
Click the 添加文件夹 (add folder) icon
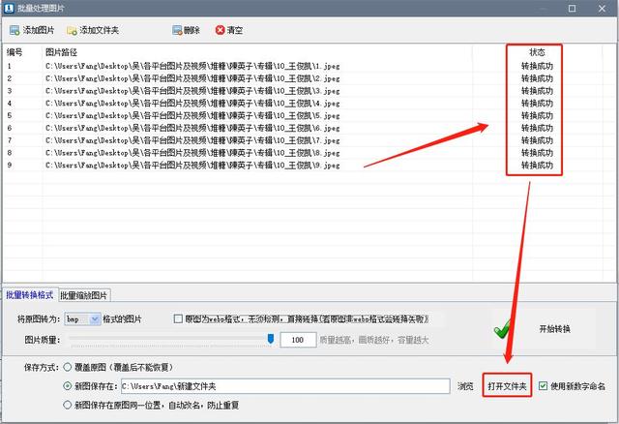[x=73, y=30]
